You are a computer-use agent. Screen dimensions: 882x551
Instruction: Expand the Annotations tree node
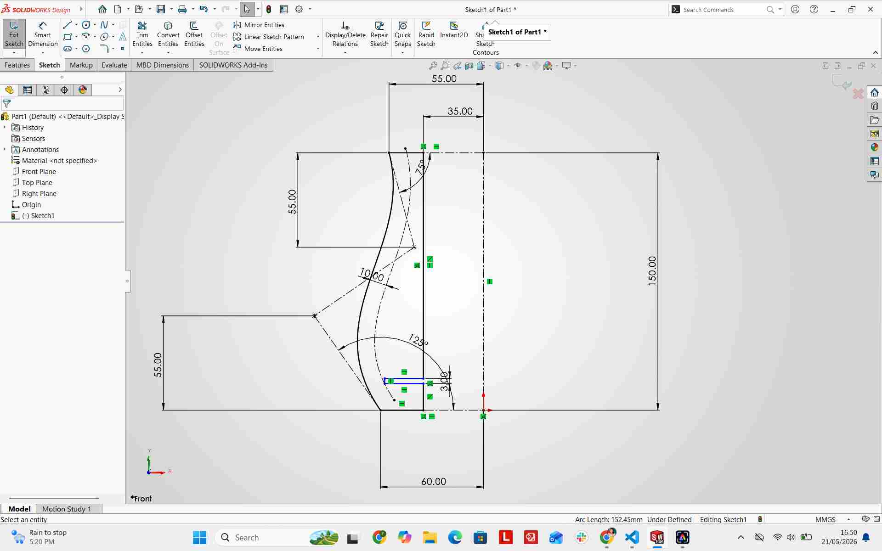(x=5, y=149)
